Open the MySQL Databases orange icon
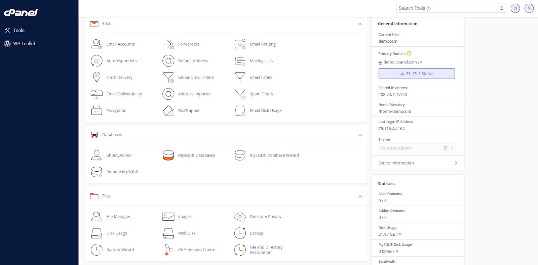 [168, 155]
